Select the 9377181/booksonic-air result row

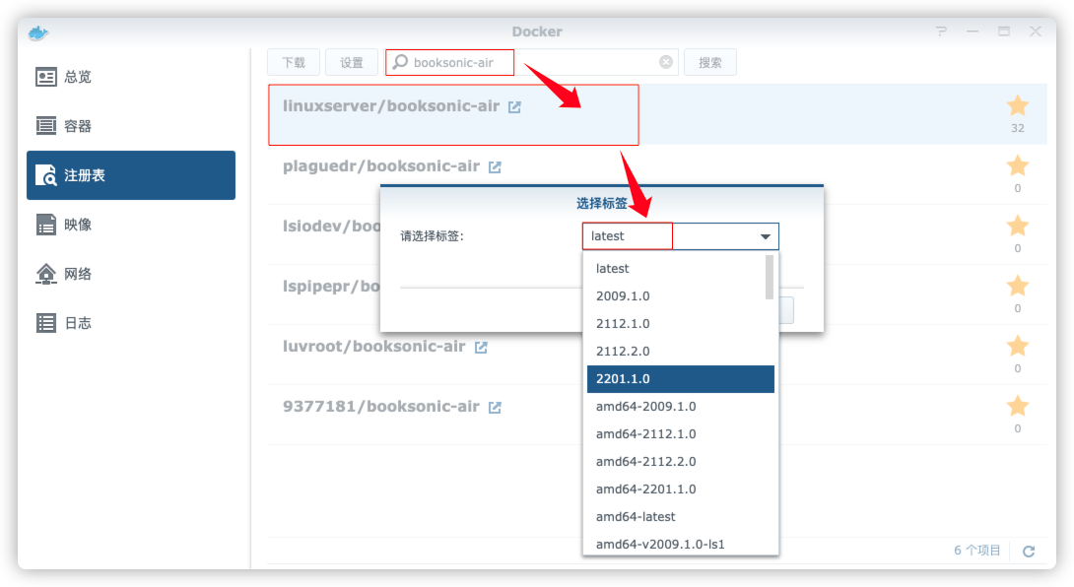tap(657, 415)
